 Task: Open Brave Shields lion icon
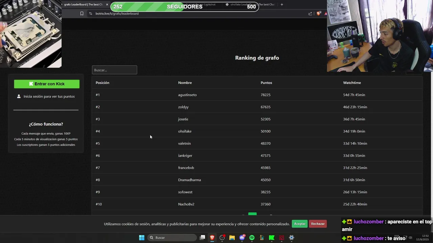(x=318, y=13)
